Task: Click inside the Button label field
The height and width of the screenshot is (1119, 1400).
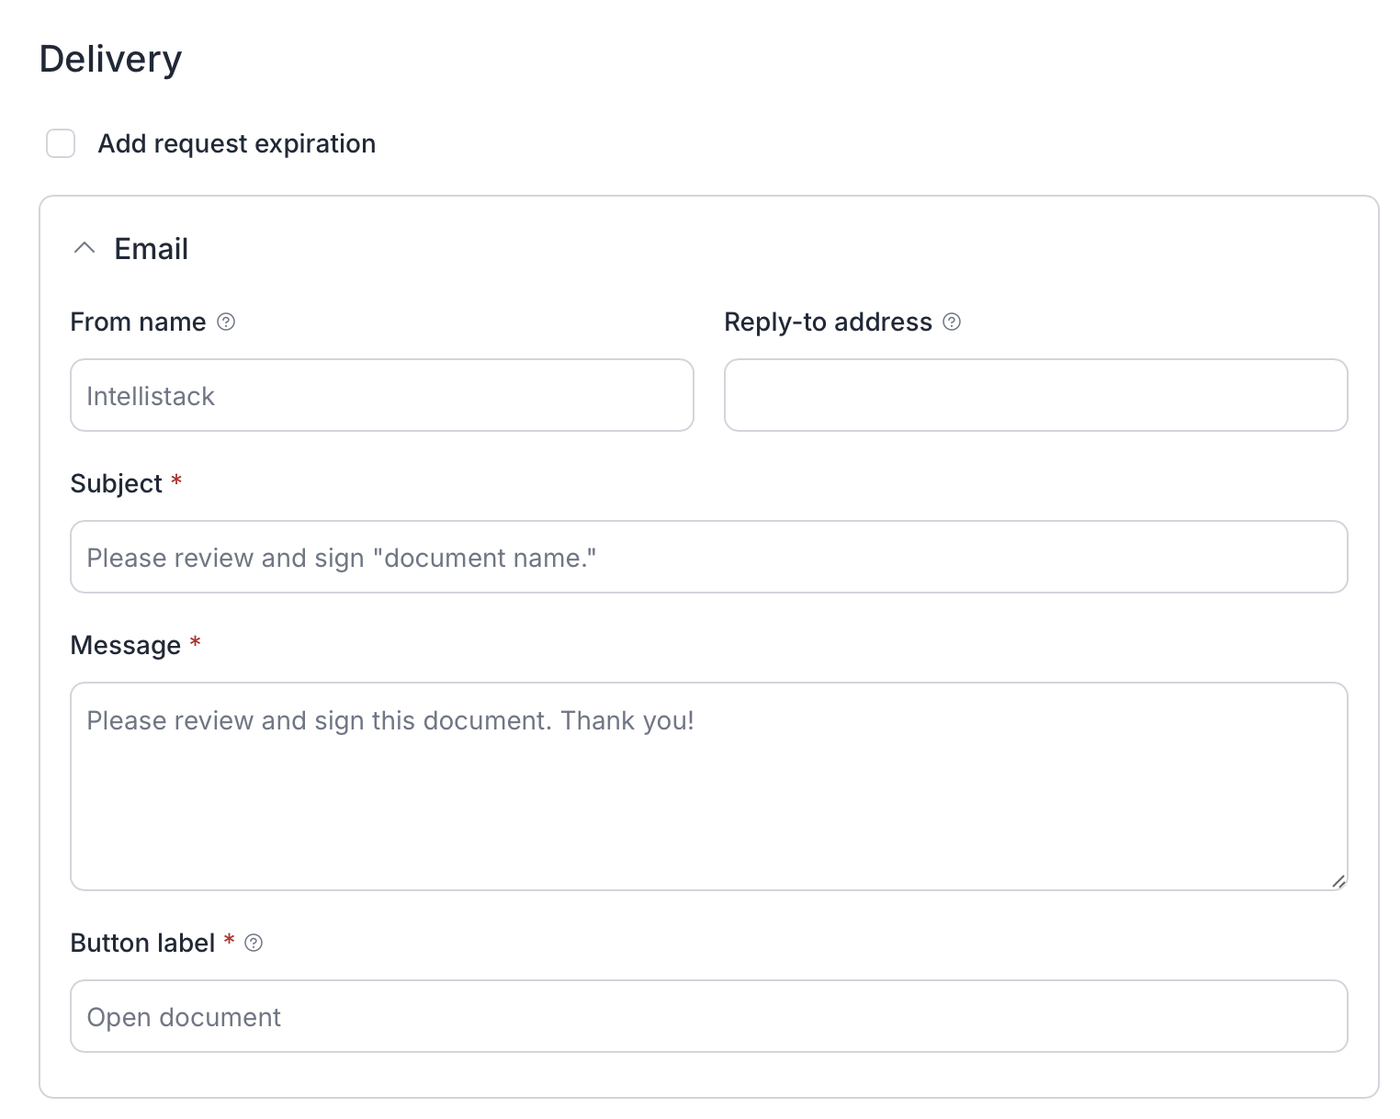Action: tap(708, 1016)
